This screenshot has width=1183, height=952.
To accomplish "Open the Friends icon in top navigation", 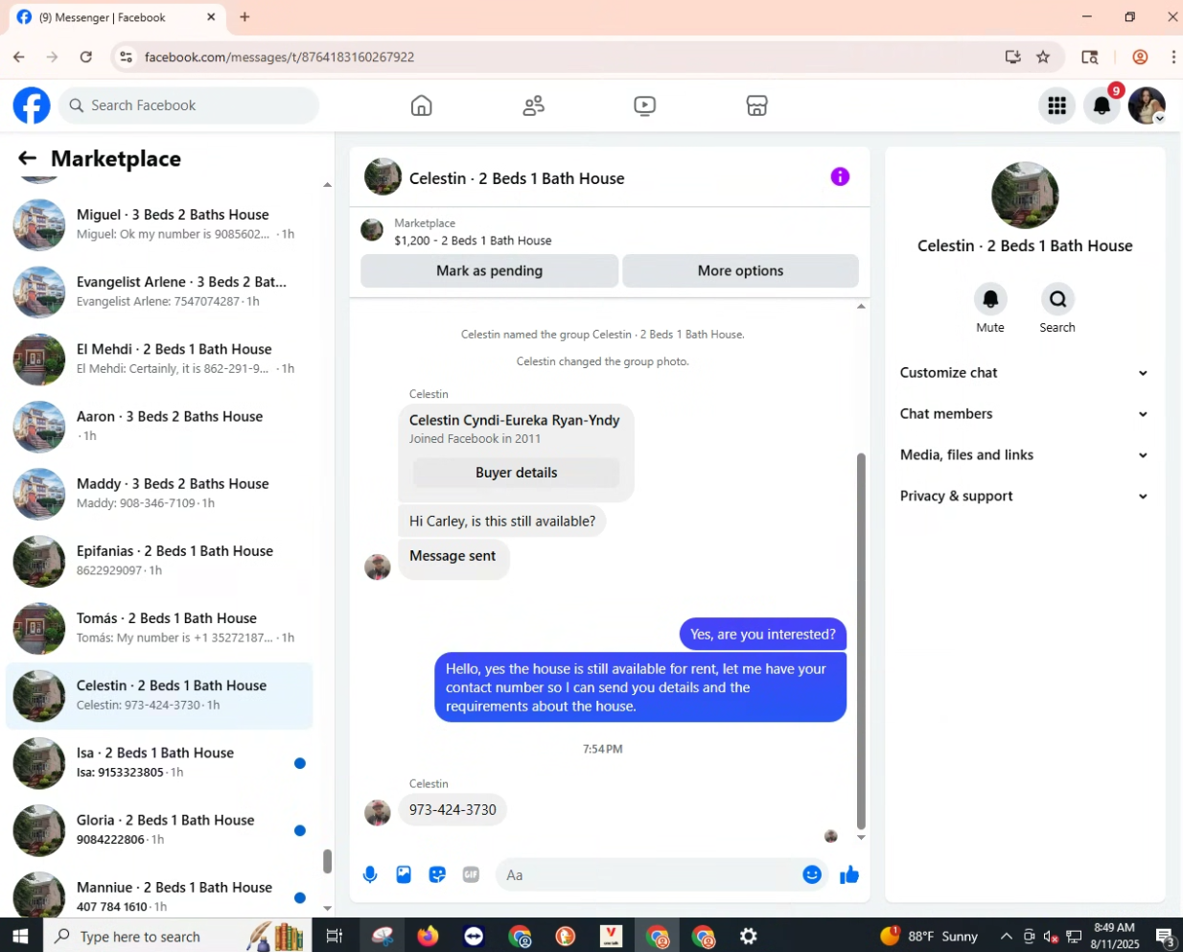I will 533,105.
